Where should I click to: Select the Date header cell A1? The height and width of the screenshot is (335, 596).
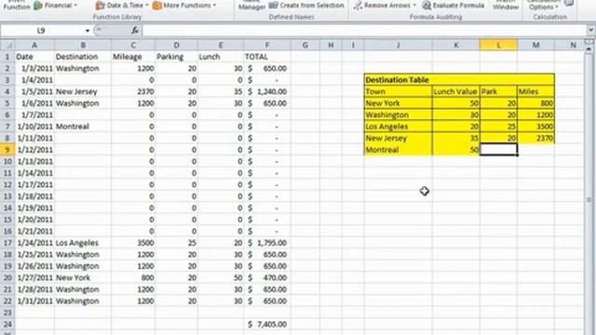(34, 57)
